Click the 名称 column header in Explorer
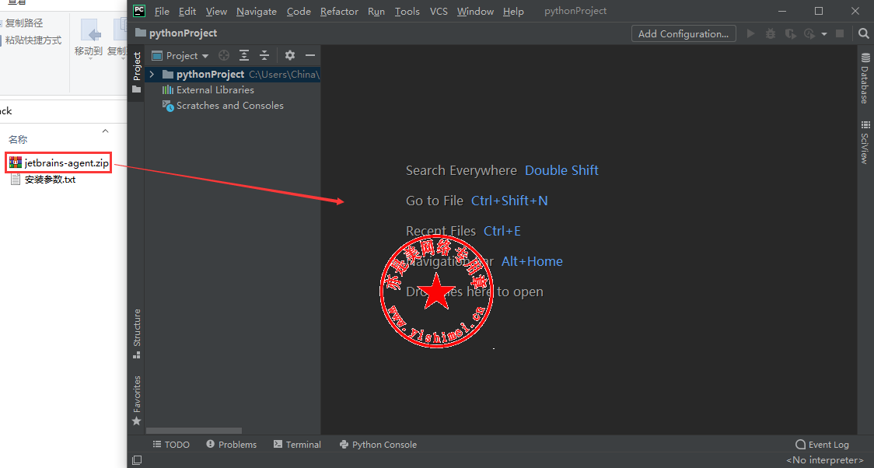This screenshot has height=468, width=874. [18, 139]
